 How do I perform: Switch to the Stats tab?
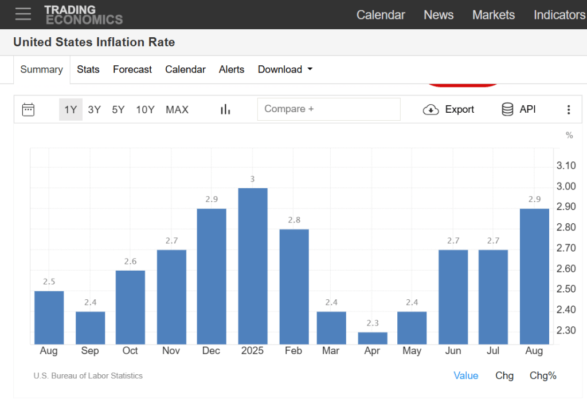tap(88, 69)
